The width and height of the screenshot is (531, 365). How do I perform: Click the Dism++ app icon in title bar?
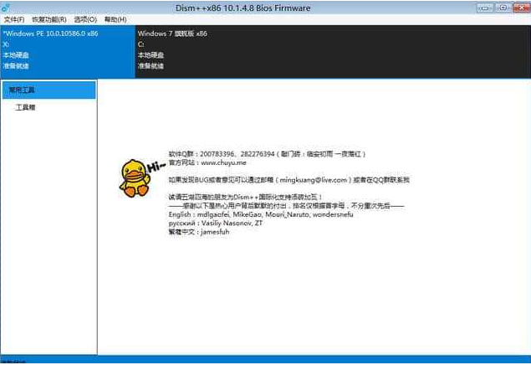pos(5,8)
